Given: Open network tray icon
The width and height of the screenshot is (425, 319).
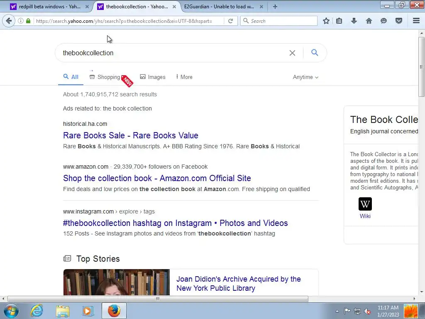Looking at the screenshot, I should (357, 311).
